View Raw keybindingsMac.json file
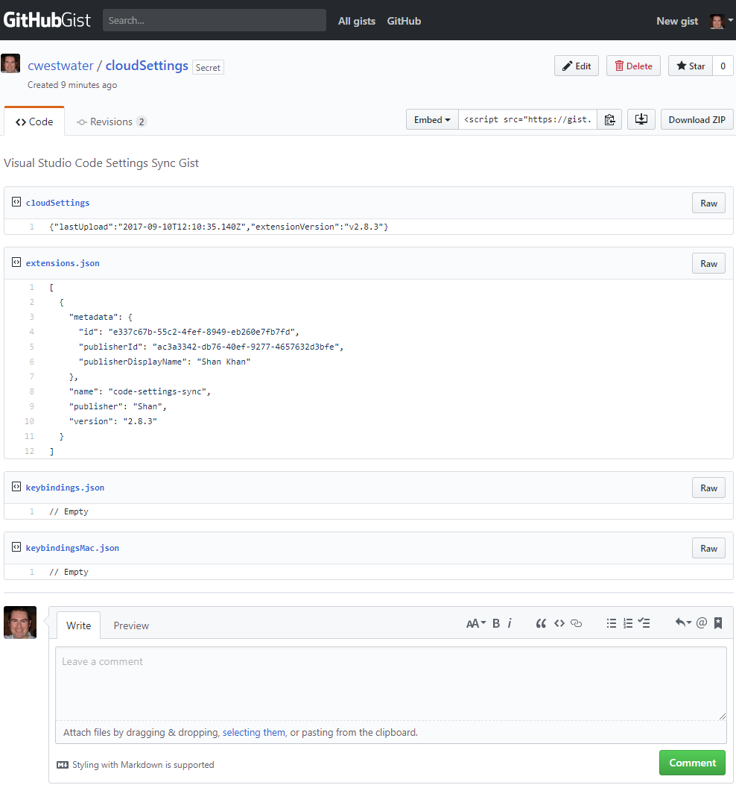The width and height of the screenshot is (736, 785). (x=708, y=549)
